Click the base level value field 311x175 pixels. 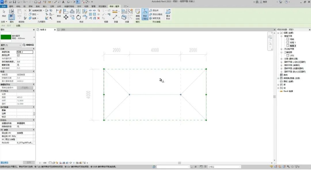[x=25, y=52]
